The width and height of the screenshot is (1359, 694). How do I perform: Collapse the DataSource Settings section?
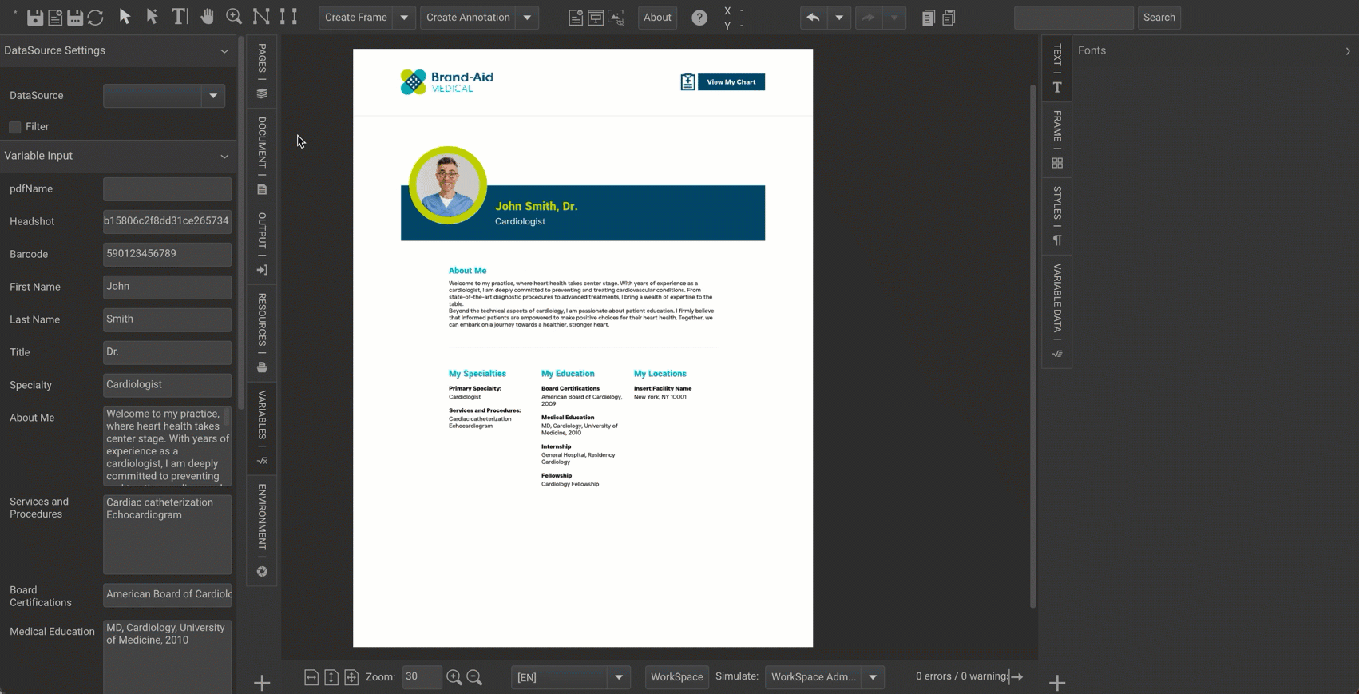coord(224,51)
